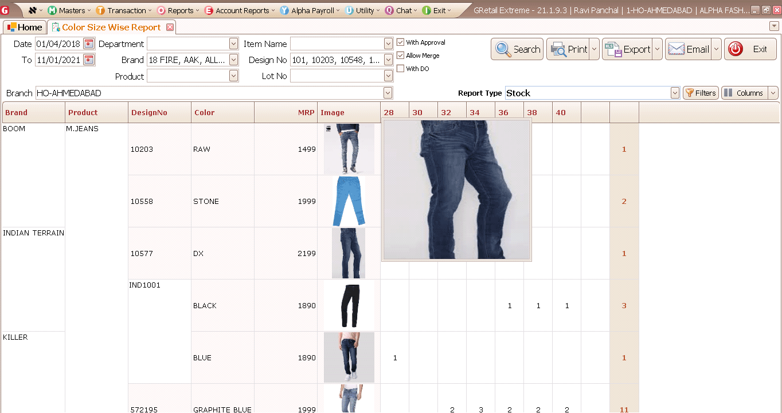Click the Image column header

pos(349,112)
